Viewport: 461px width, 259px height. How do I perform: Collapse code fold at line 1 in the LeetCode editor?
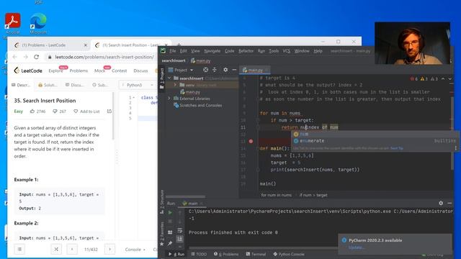134,98
